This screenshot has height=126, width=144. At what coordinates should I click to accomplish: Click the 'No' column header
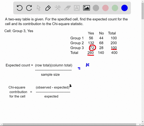point(101,33)
